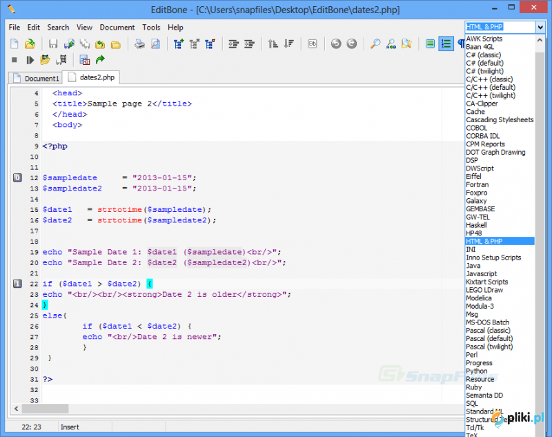552x437 pixels.
Task: Open the Replace tool icon
Action: [391, 44]
